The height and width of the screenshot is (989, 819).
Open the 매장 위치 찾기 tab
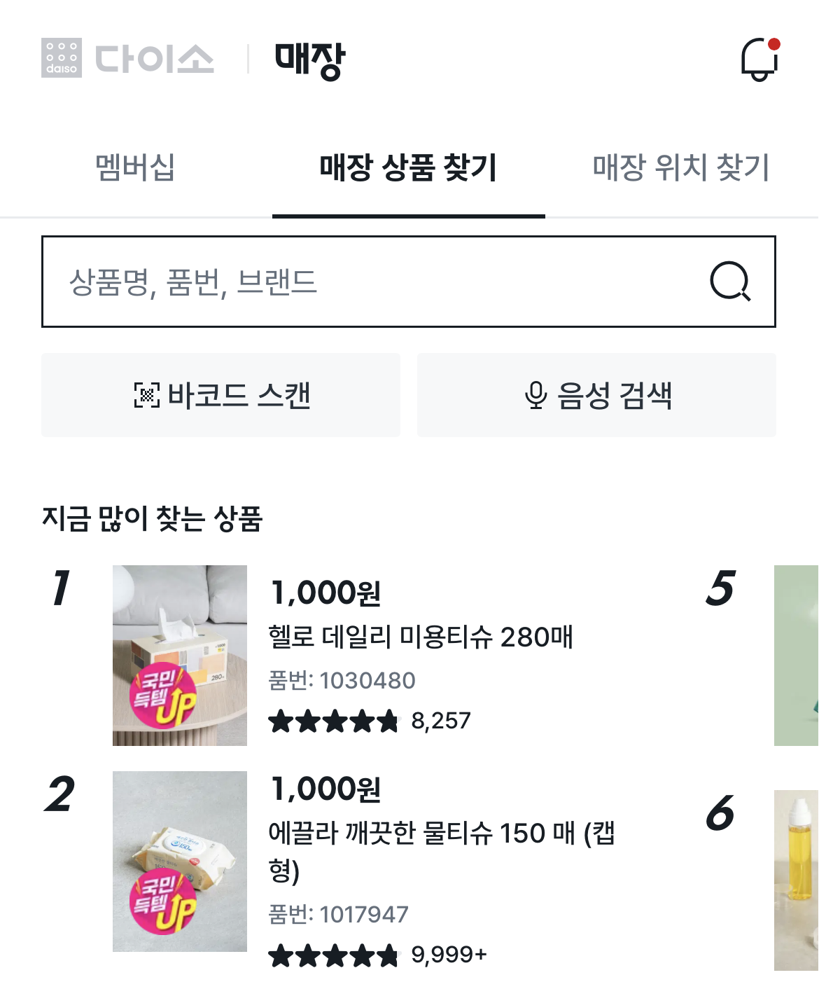coord(680,168)
